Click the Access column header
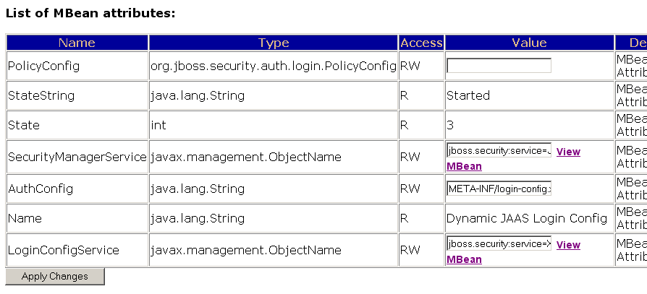The image size is (647, 294). click(421, 43)
